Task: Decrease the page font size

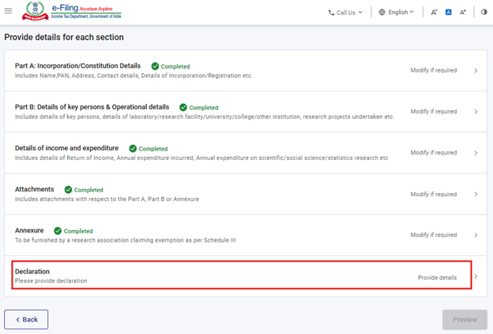Action: (435, 13)
